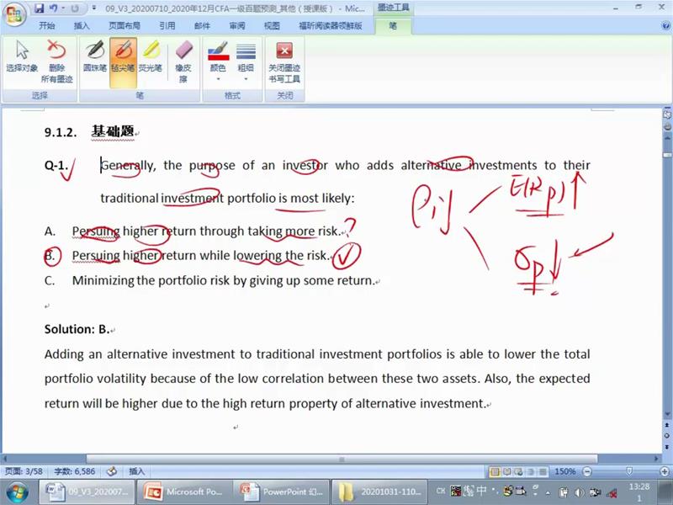This screenshot has height=505, width=673.
Task: Select the 圆珠笔 ballpoint pen
Action: point(95,56)
